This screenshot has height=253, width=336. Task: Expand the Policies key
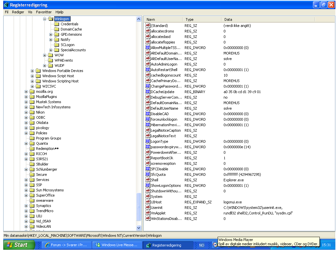[x=26, y=133]
